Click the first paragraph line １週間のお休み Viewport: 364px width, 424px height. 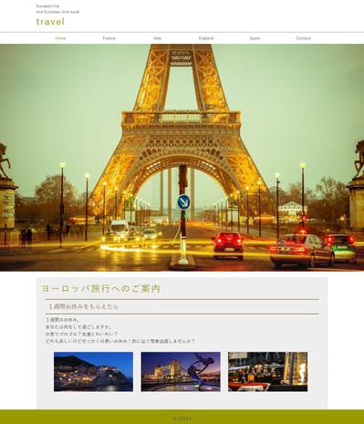(63, 320)
